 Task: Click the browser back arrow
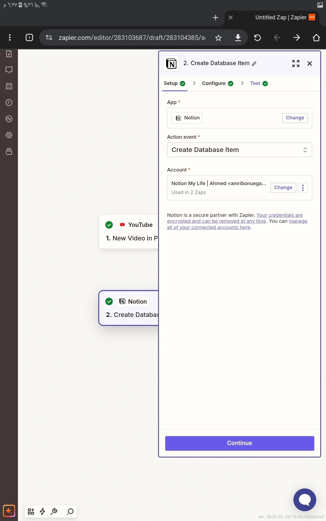277,37
